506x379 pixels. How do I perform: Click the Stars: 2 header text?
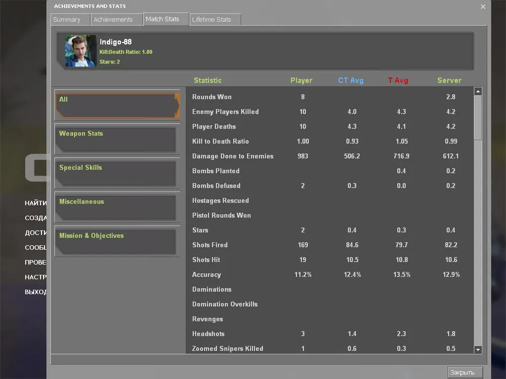point(109,62)
